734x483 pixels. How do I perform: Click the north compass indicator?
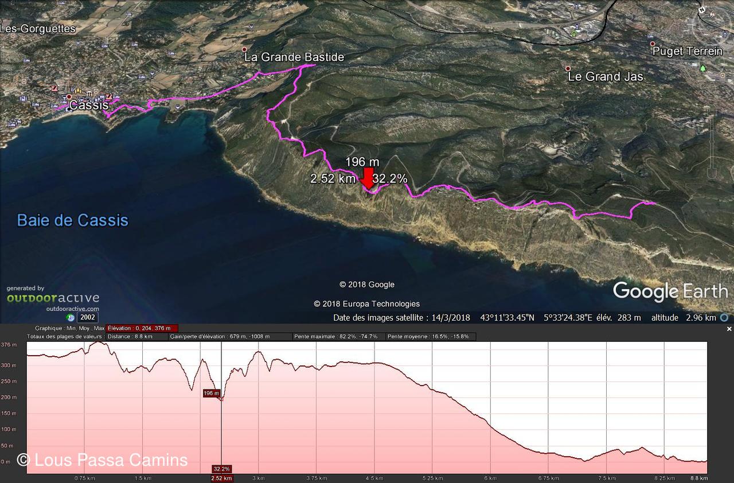click(x=701, y=10)
